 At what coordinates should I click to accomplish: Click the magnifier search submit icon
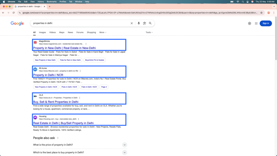click(150, 23)
